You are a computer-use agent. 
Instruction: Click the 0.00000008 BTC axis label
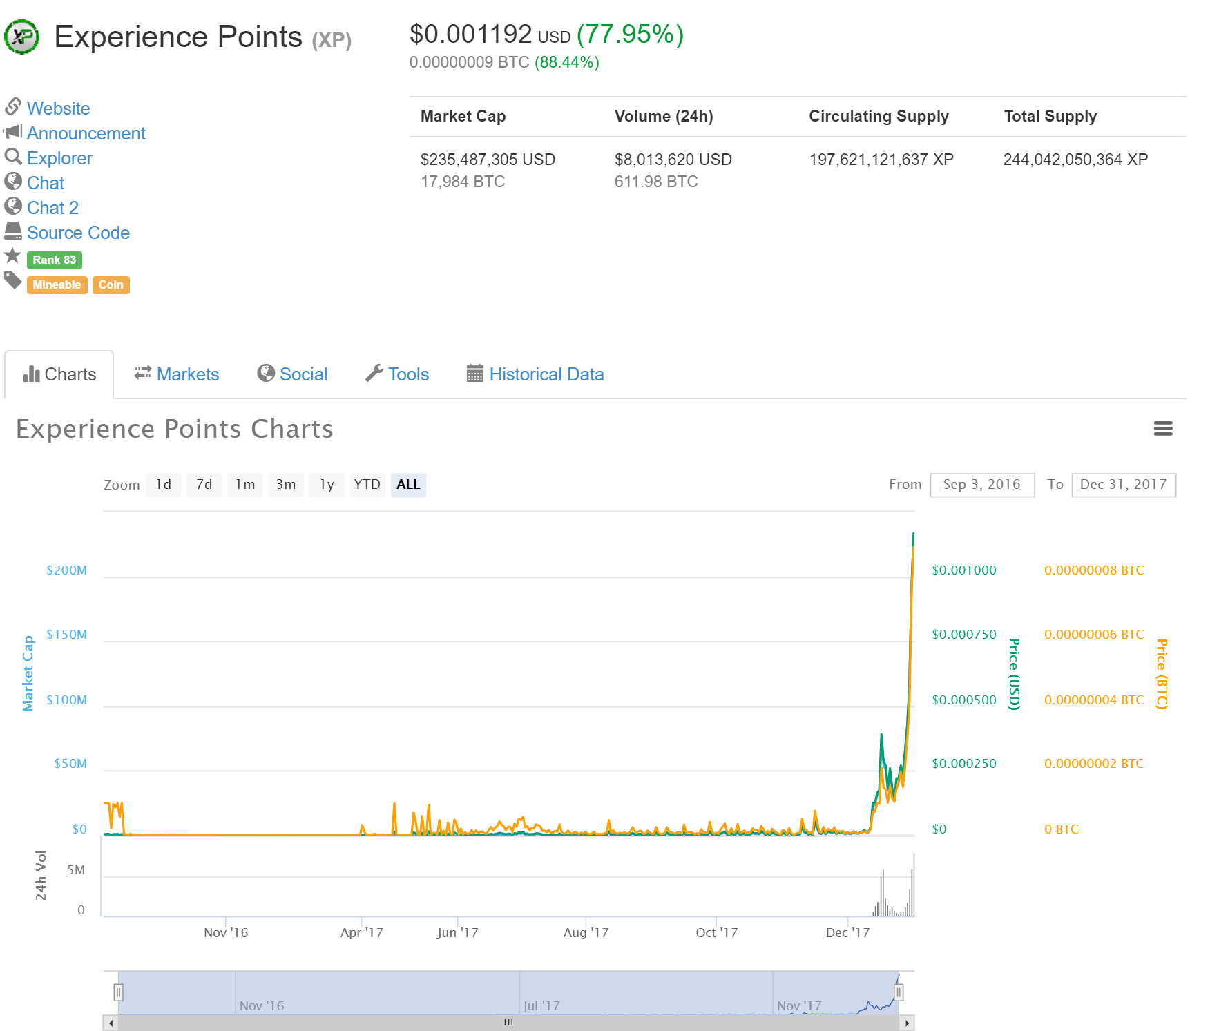[x=1094, y=570]
